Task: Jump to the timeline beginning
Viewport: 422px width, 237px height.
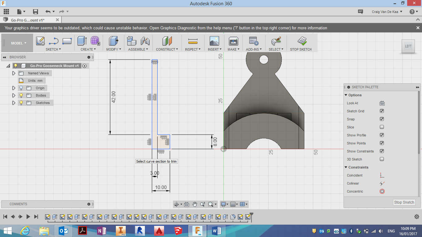Action: pyautogui.click(x=5, y=217)
